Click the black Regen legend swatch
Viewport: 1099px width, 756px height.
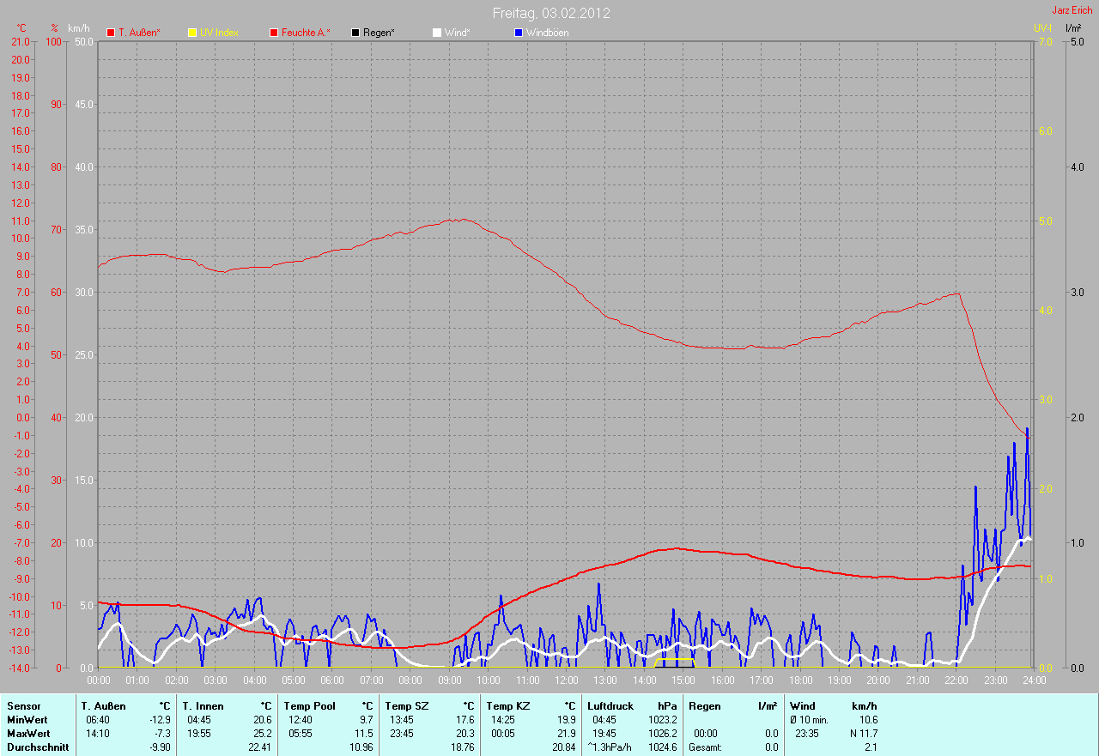coord(355,33)
